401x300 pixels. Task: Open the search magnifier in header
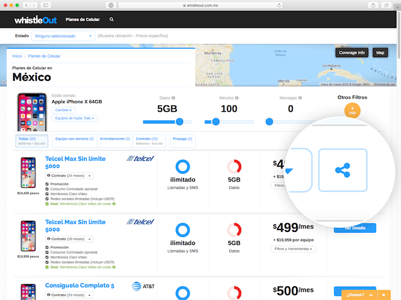(112, 19)
